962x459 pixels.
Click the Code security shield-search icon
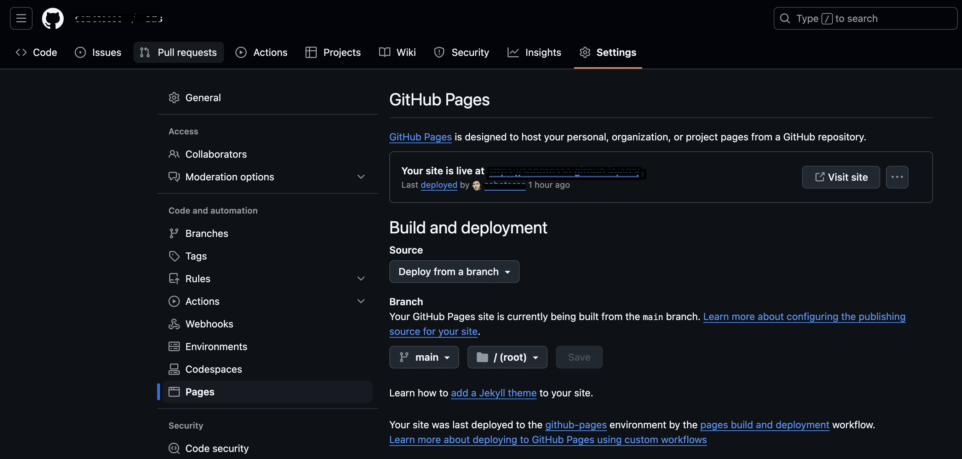pyautogui.click(x=174, y=448)
